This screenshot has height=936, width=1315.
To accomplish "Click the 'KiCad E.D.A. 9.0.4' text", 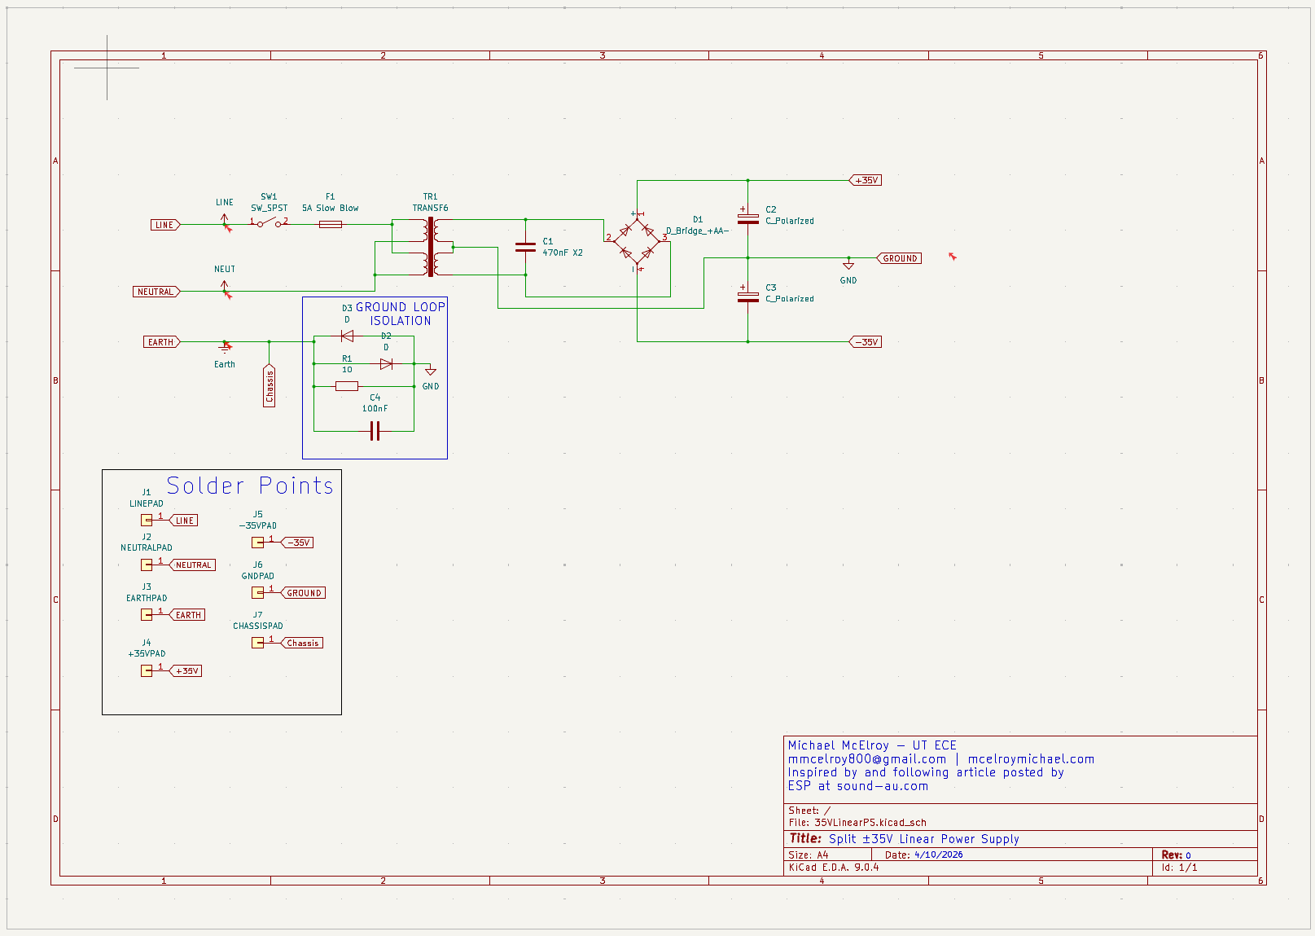I will click(x=834, y=868).
